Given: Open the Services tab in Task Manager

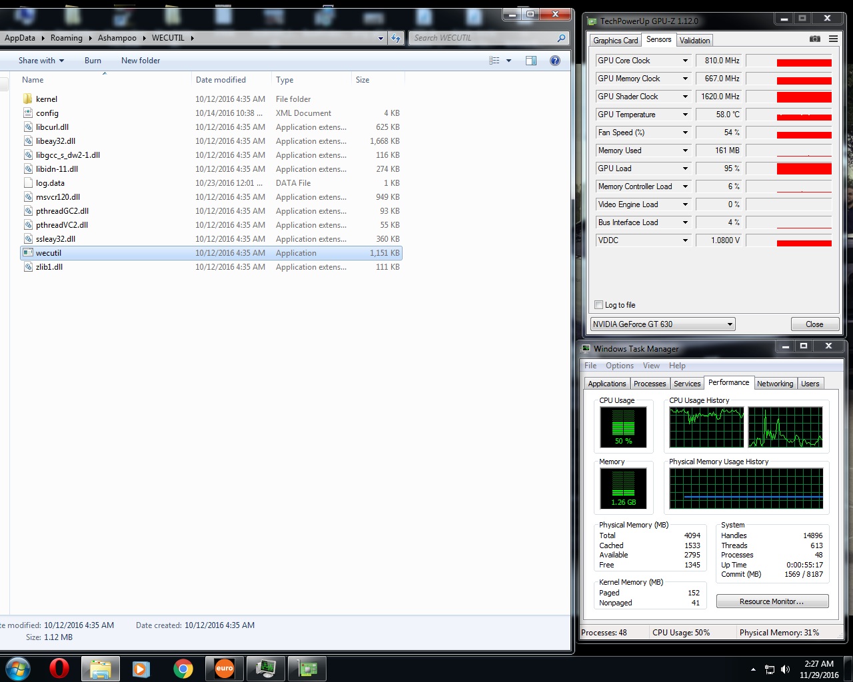Looking at the screenshot, I should pos(687,384).
